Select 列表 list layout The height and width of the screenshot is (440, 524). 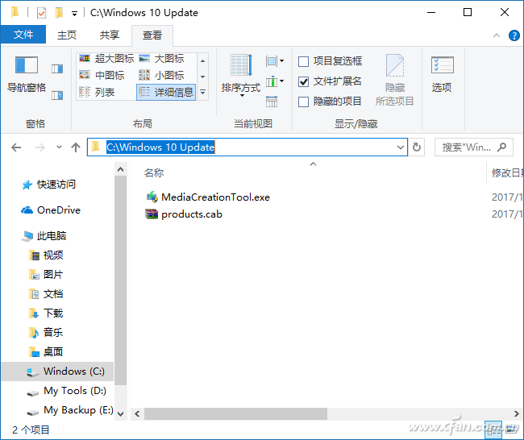(97, 92)
